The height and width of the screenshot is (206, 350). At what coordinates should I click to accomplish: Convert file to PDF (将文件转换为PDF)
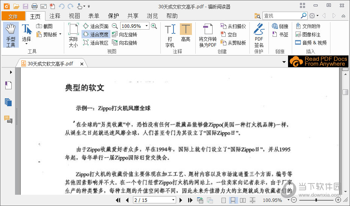pyautogui.click(x=208, y=35)
